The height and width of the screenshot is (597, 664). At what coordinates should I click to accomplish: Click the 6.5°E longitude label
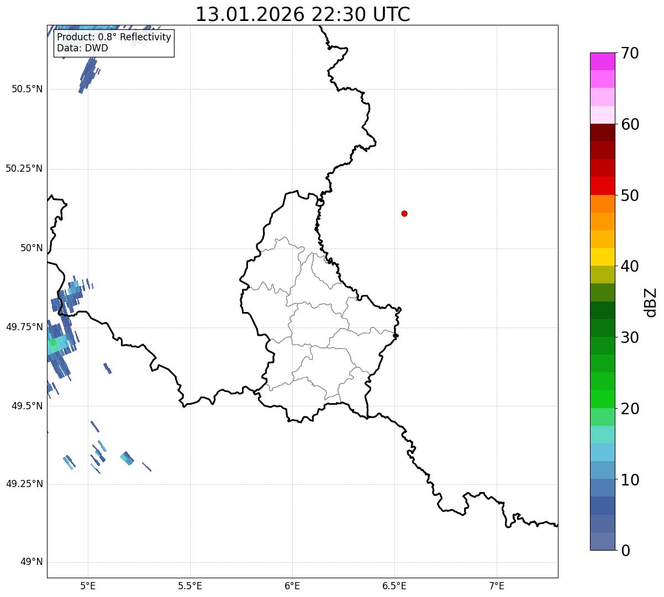coord(394,586)
